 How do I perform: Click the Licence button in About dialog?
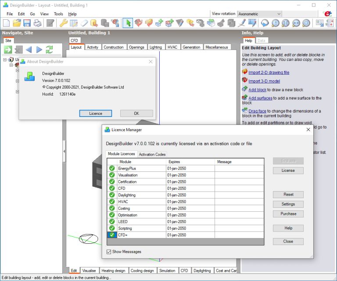point(96,114)
